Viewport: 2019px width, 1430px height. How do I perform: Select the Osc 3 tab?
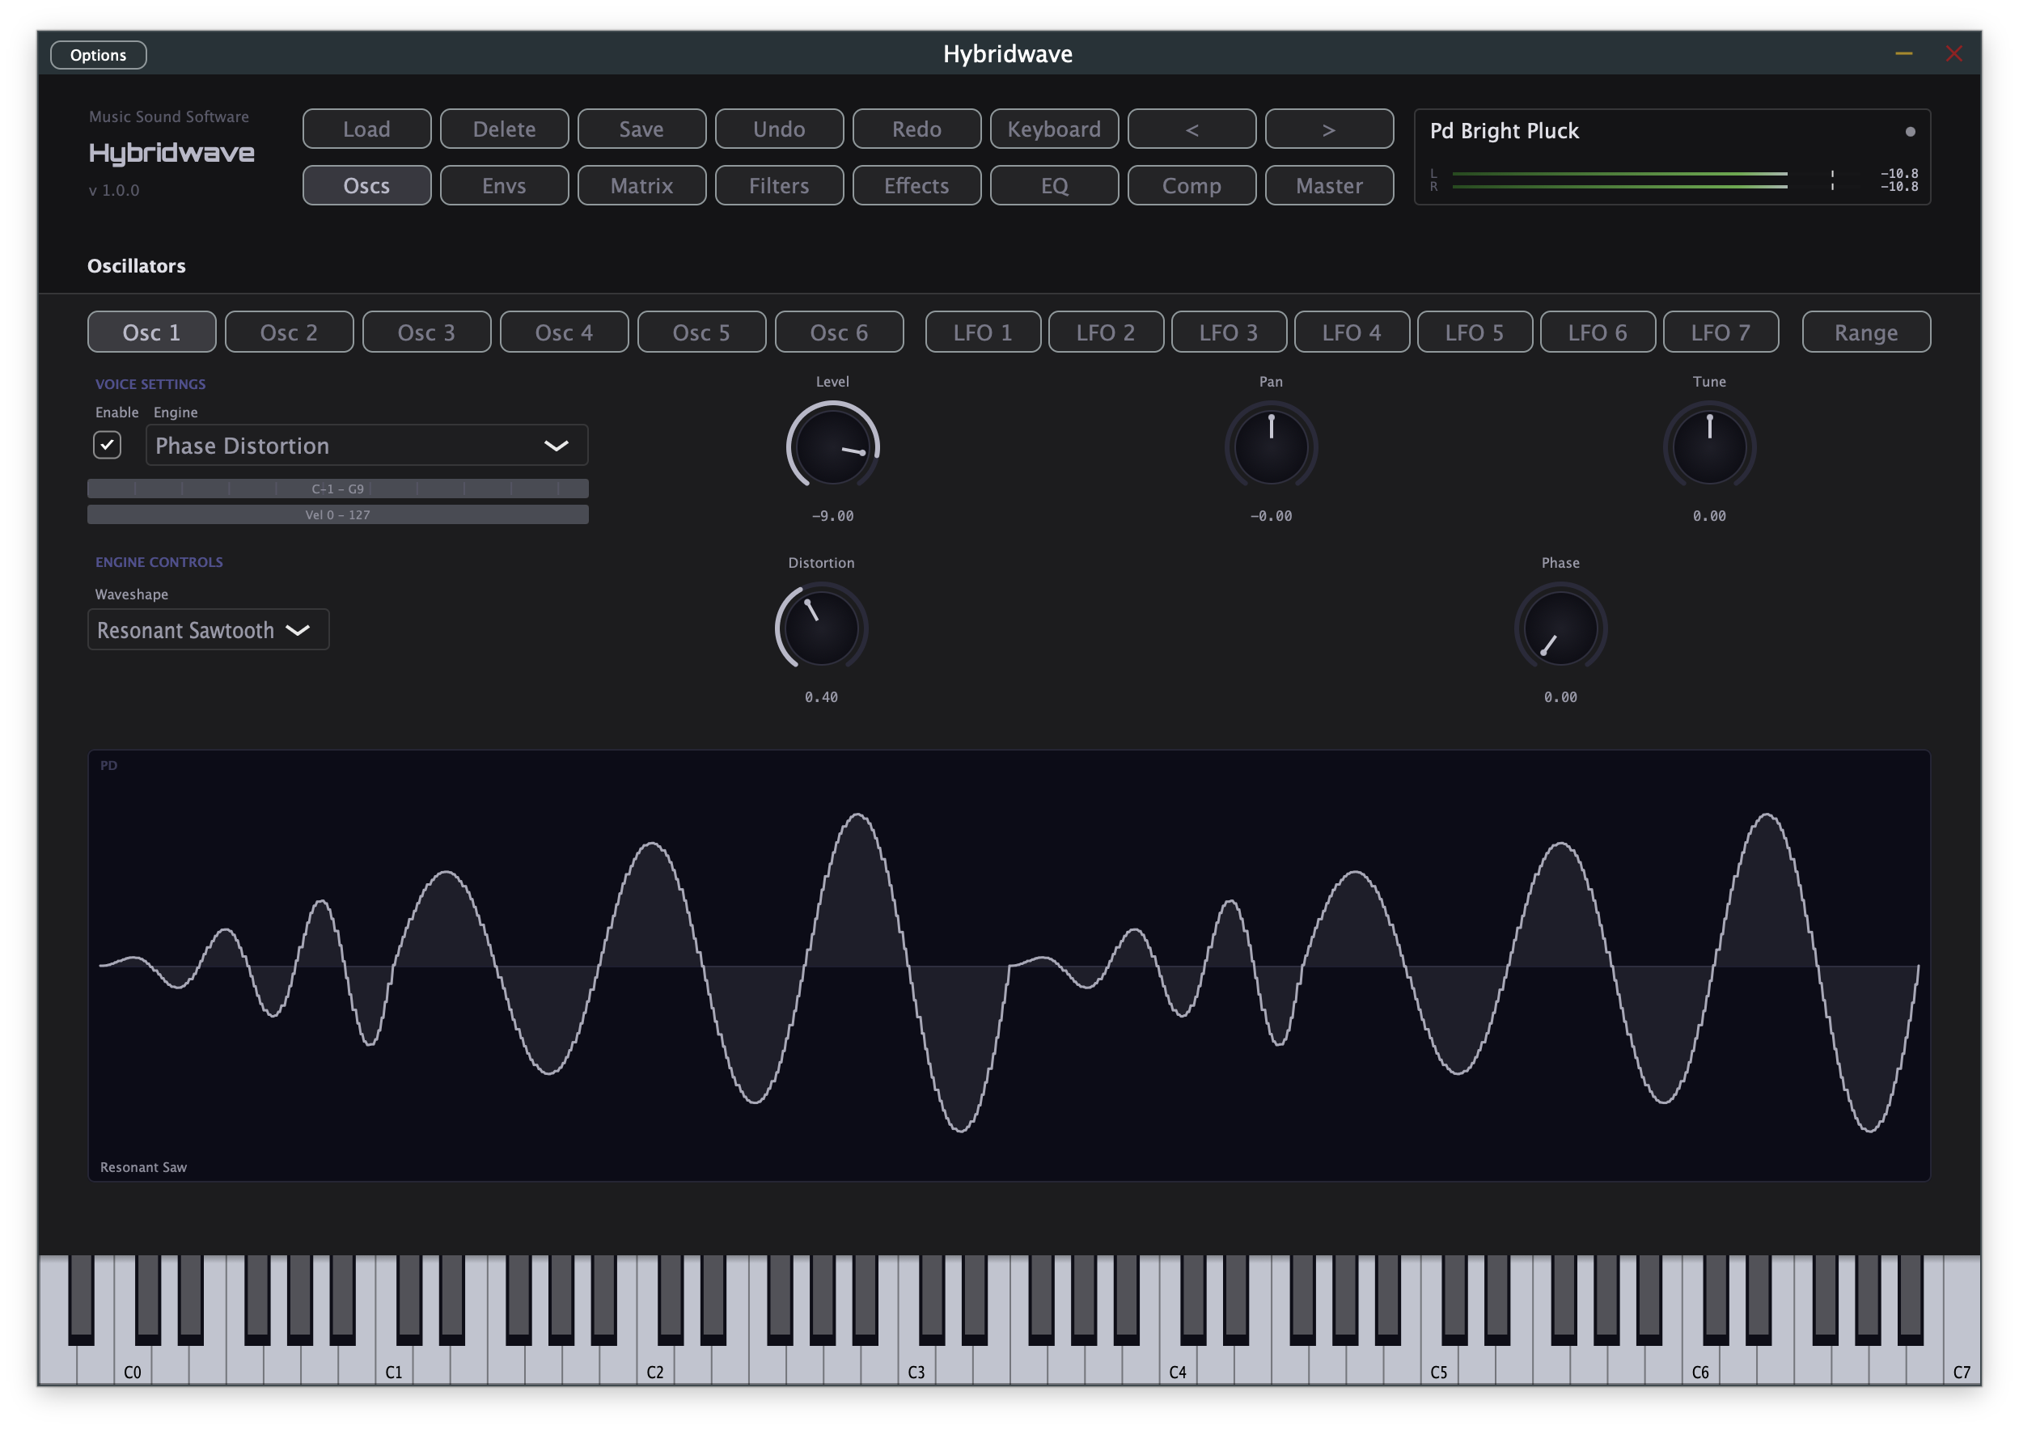tap(426, 332)
